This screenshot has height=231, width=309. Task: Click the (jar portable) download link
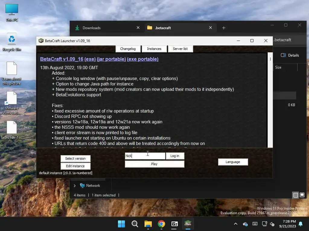(x=111, y=59)
